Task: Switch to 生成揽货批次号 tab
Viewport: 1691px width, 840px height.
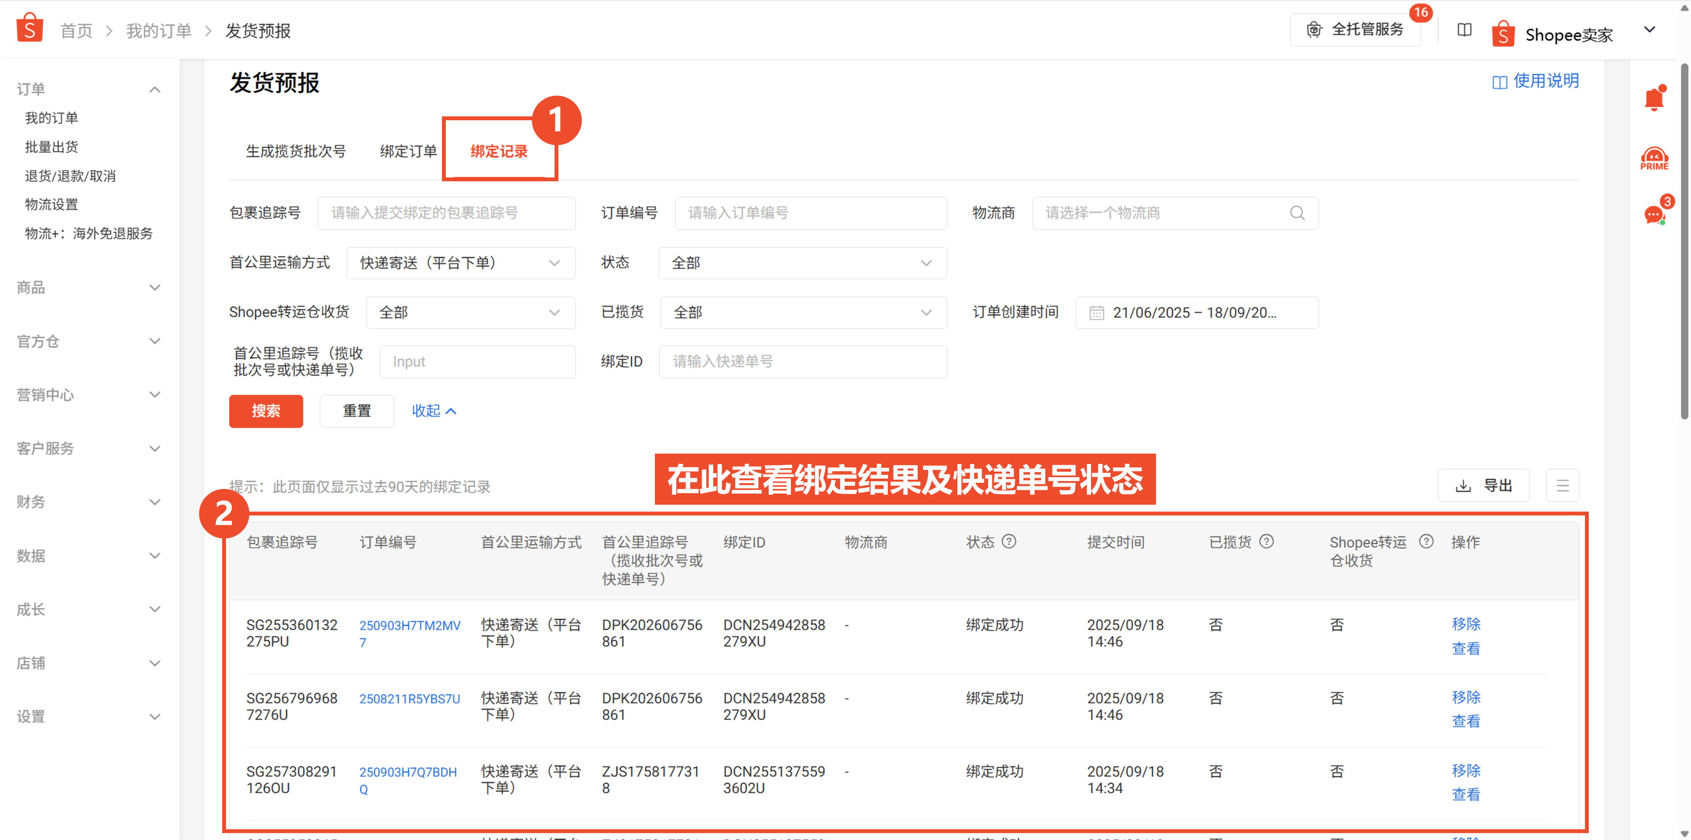Action: click(x=296, y=152)
